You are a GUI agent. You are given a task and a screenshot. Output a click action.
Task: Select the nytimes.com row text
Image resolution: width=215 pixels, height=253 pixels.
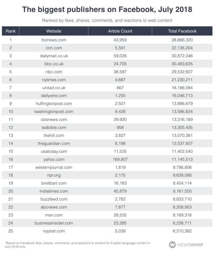pos(54,80)
